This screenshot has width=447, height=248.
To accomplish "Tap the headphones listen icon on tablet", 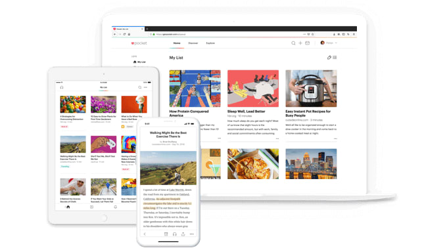I will pyautogui.click(x=62, y=87).
